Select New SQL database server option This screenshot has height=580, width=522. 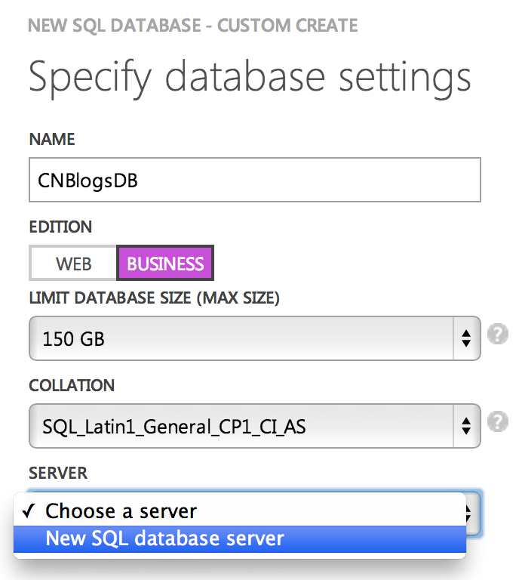(x=164, y=538)
